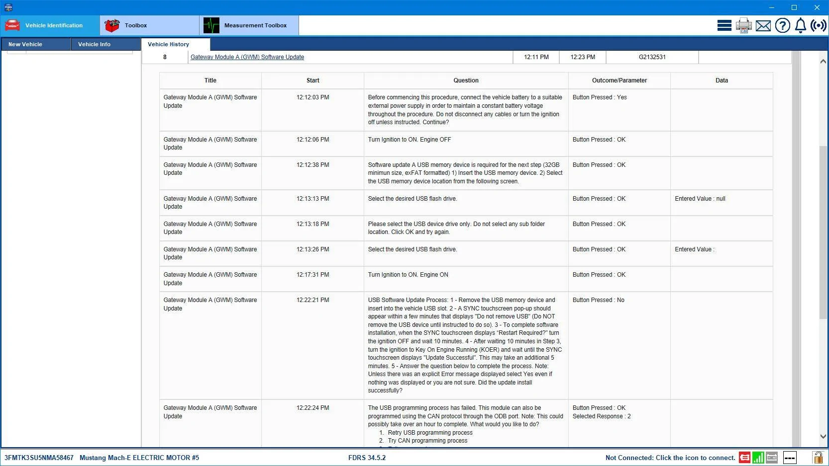Click the 12:23 PM session end cell

pyautogui.click(x=583, y=57)
